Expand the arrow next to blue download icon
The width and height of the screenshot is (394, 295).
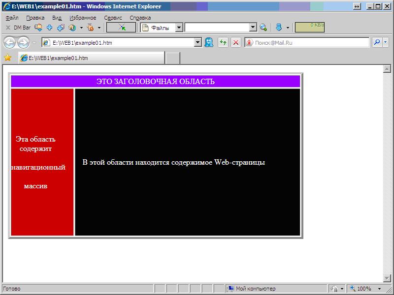(x=288, y=28)
